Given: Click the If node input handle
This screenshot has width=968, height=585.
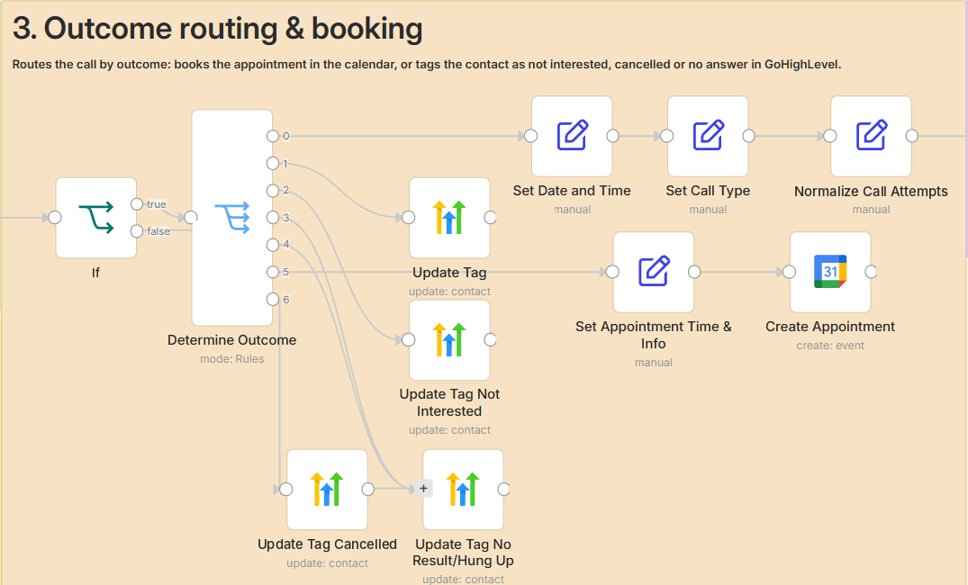Looking at the screenshot, I should click(55, 217).
